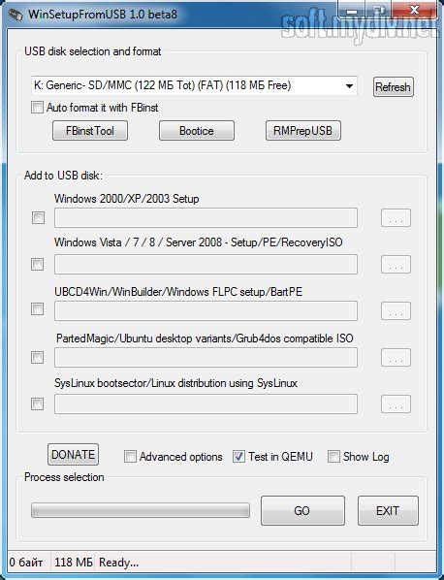Image resolution: width=444 pixels, height=580 pixels.
Task: Enable the UBCD4Win/WinBuilder/BartPE checkbox
Action: click(38, 308)
